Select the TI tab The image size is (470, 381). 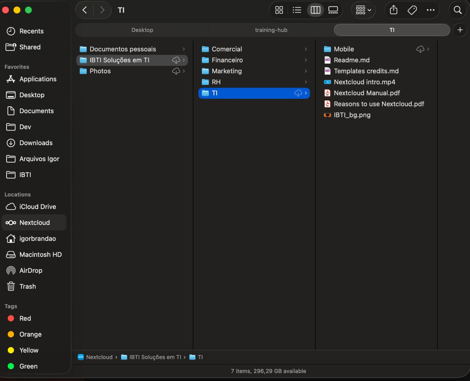pyautogui.click(x=392, y=30)
